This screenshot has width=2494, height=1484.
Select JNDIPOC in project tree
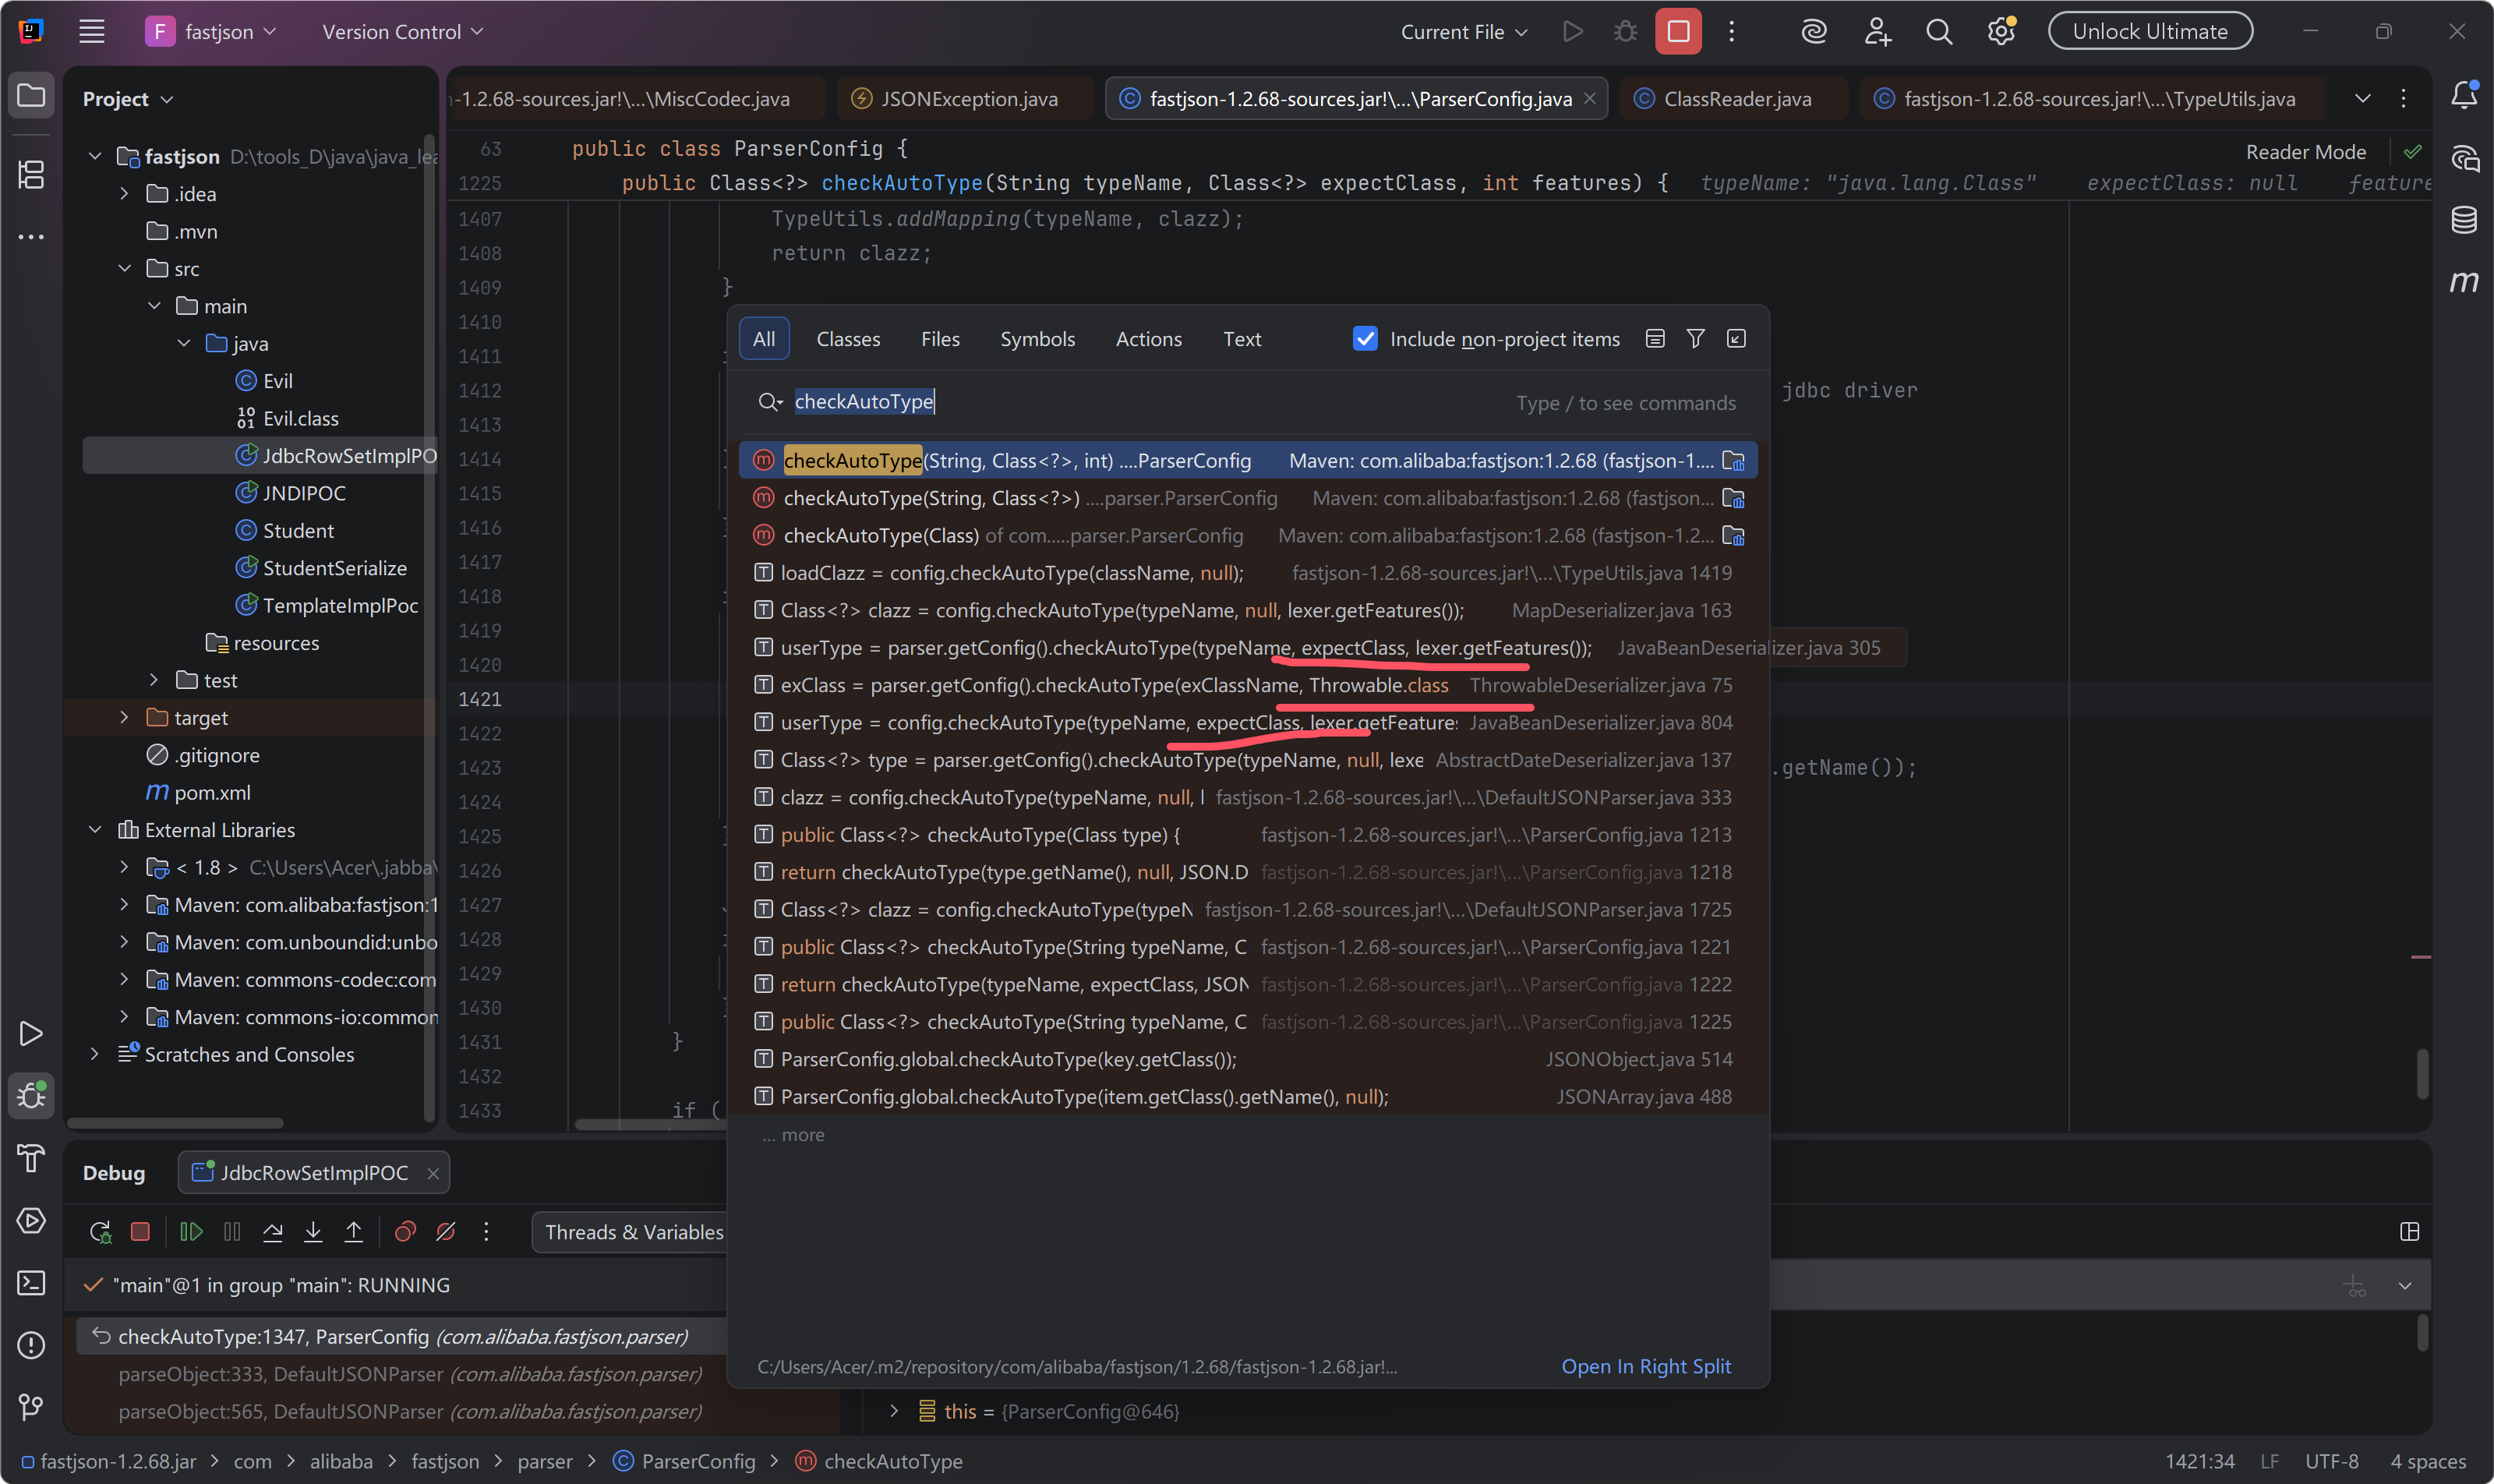(x=303, y=493)
